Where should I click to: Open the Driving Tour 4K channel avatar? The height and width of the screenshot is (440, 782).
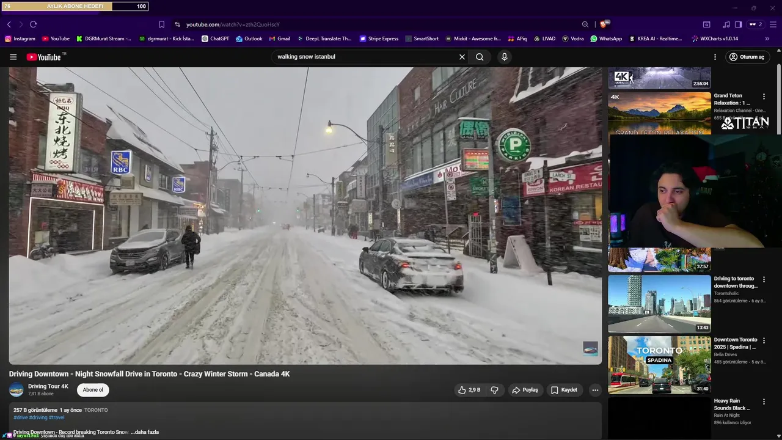(16, 390)
